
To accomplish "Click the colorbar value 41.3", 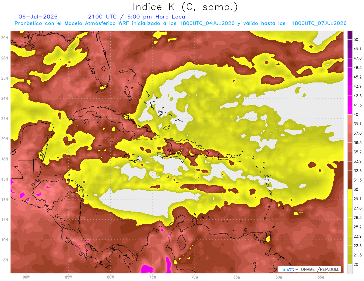I will click(x=358, y=105).
